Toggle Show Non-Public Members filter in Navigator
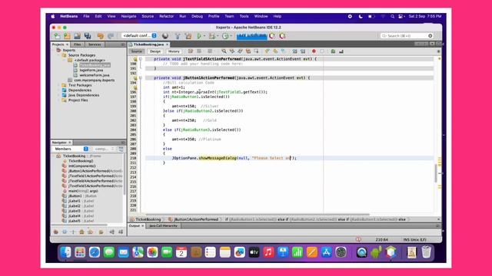The height and width of the screenshot is (276, 492). tap(81, 232)
